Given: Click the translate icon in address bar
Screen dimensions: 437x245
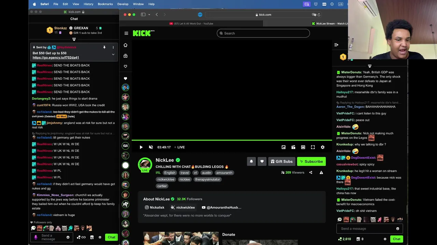Looking at the screenshot, I should pyautogui.click(x=314, y=15).
